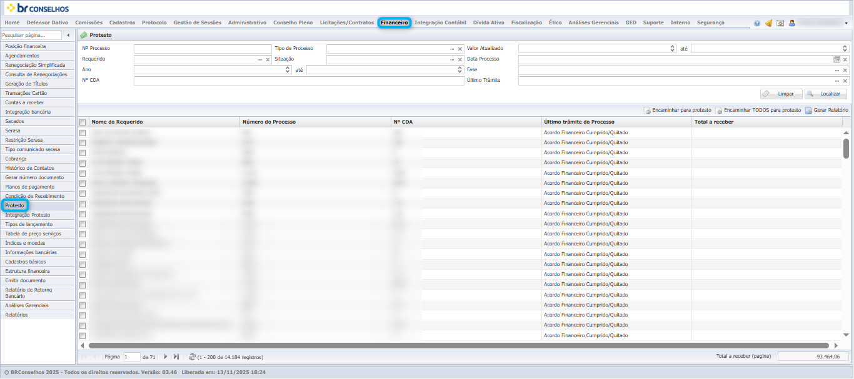Clear the Requerido field with the X

pyautogui.click(x=268, y=59)
